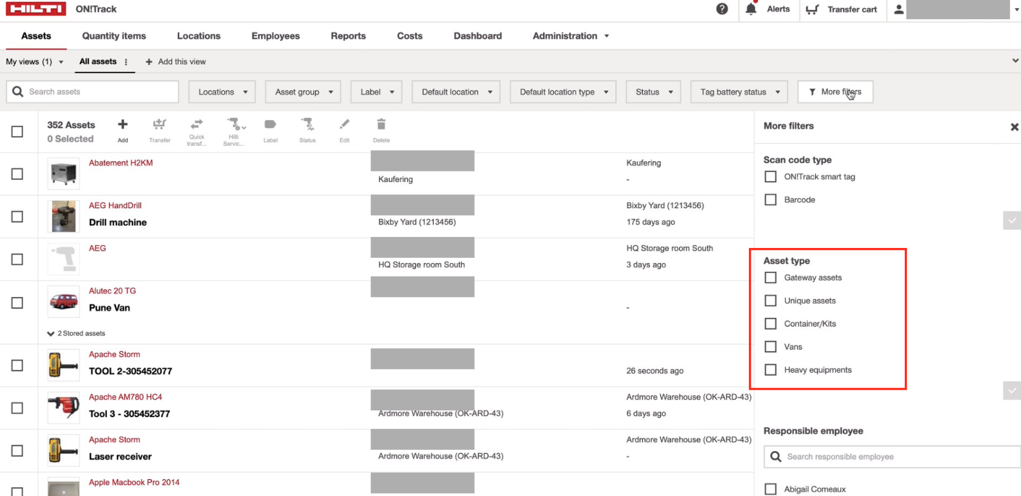This screenshot has width=1021, height=496.
Task: Check the Heavy equipments filter
Action: [771, 370]
